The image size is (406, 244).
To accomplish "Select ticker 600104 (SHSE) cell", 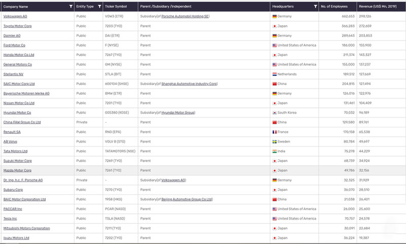I will [x=117, y=84].
